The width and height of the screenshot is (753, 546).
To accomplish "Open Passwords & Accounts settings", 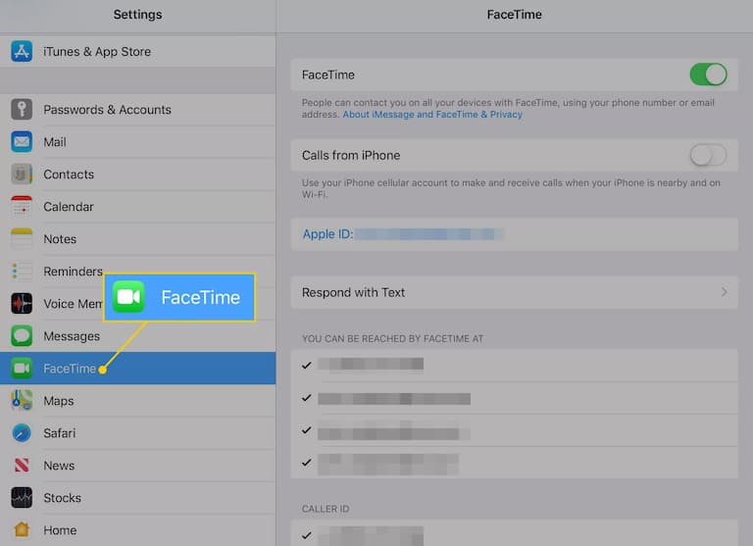I will [x=138, y=110].
